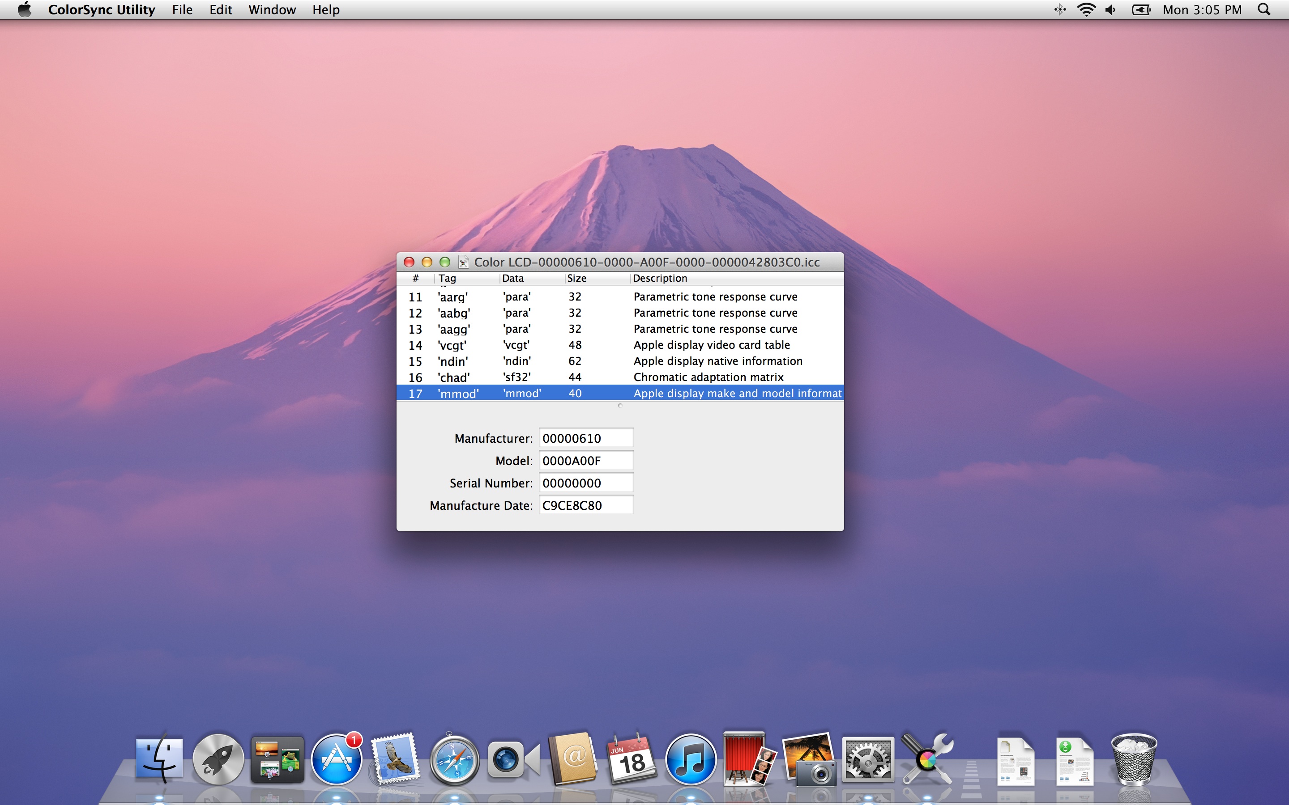The width and height of the screenshot is (1289, 805).
Task: Open the Documents stack in Dock
Action: click(x=1016, y=760)
